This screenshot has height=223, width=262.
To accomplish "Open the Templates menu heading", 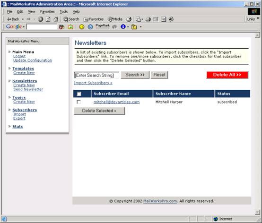I will click(x=23, y=69).
